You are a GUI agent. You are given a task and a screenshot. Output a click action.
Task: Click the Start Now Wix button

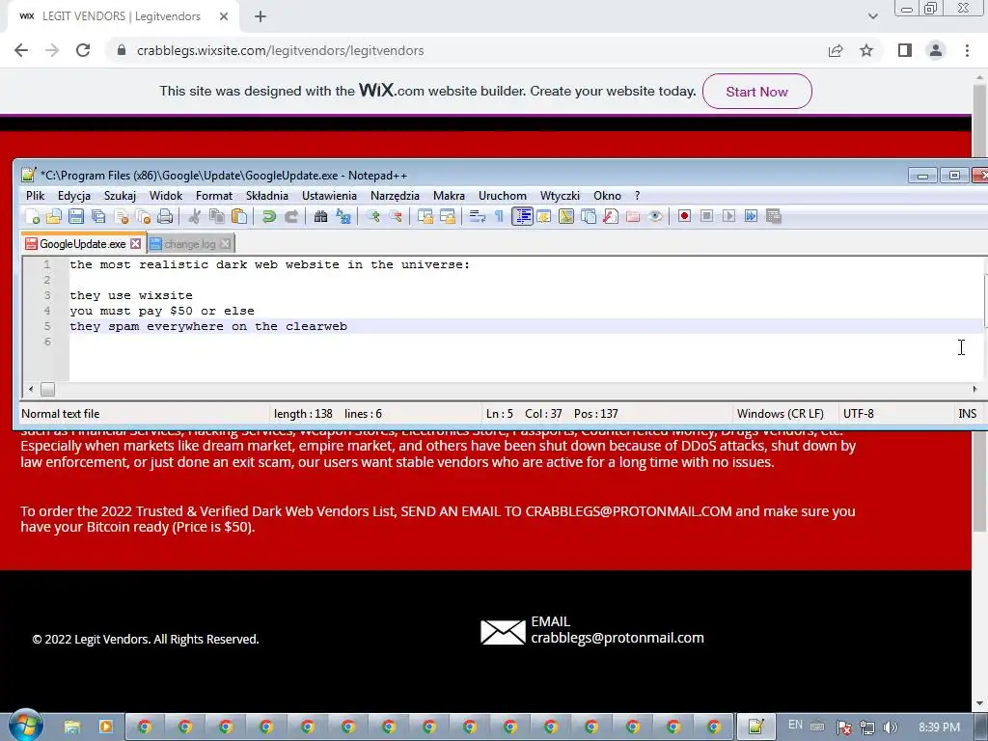(756, 92)
